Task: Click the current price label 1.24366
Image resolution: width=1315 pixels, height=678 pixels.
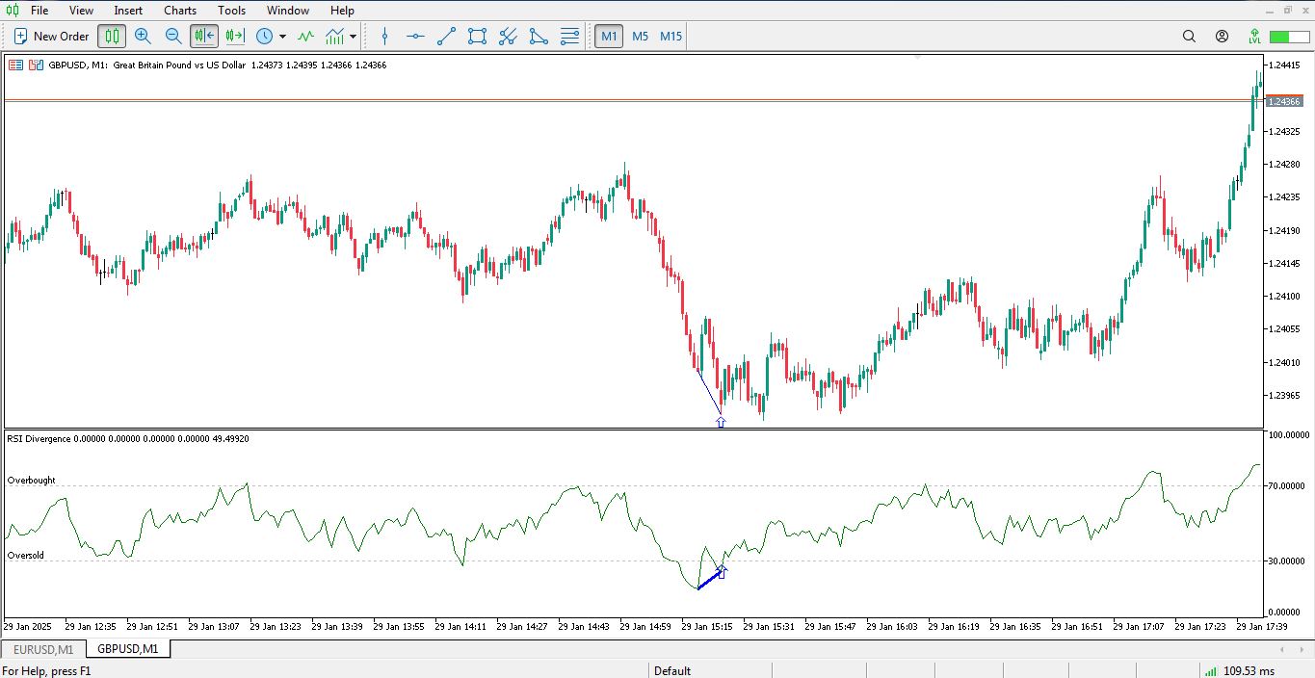Action: (1284, 101)
